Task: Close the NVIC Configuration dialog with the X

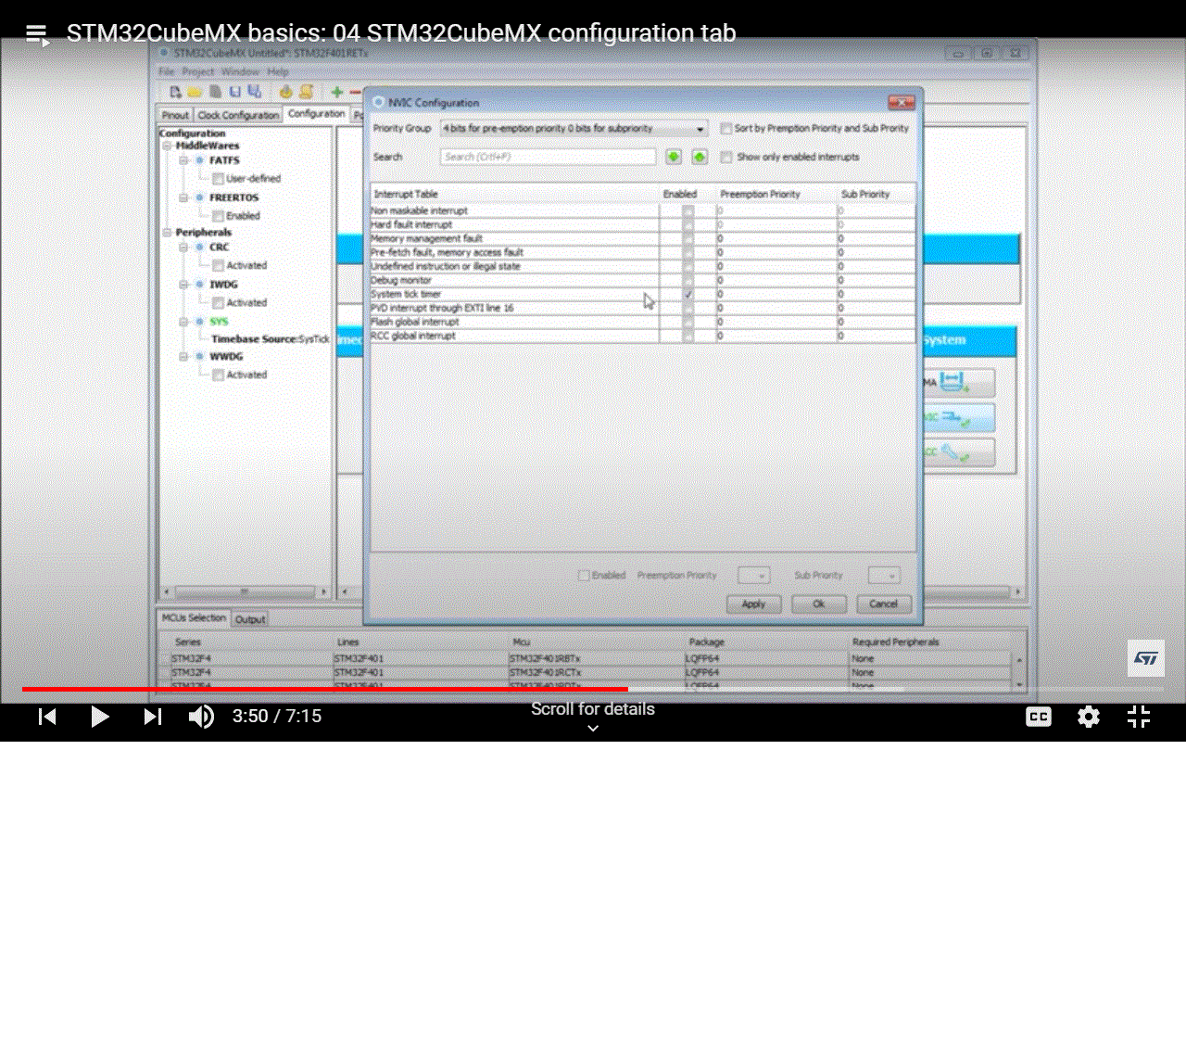Action: coord(901,103)
